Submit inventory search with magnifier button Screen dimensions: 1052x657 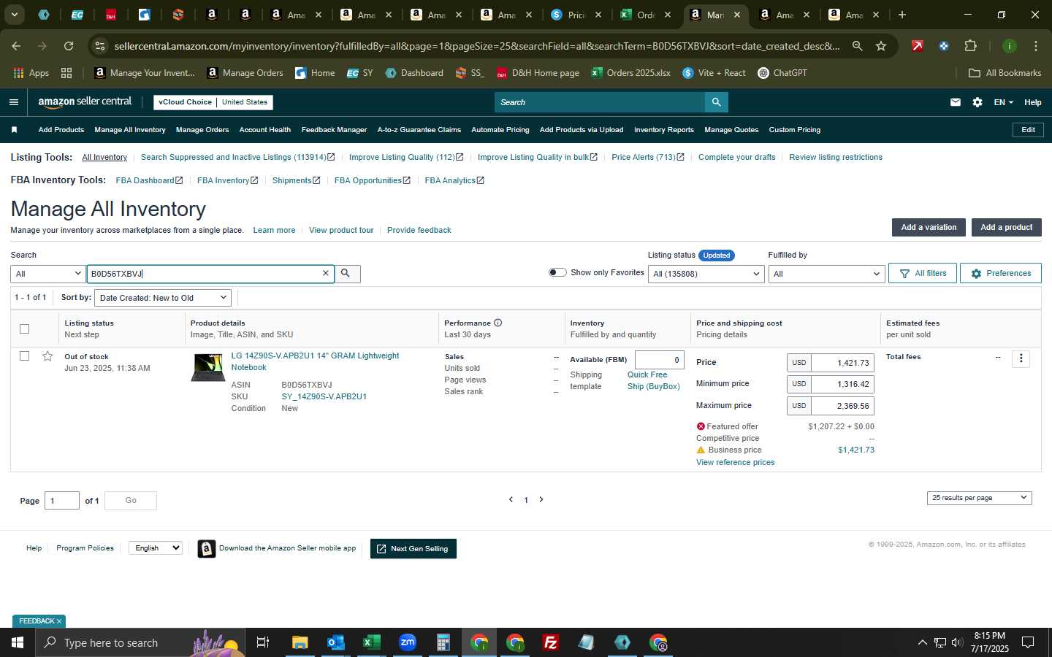coord(346,274)
